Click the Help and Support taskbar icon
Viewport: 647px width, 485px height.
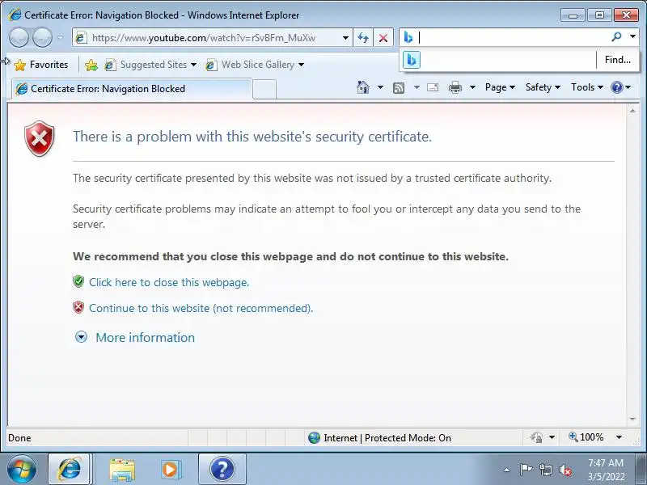coord(222,470)
